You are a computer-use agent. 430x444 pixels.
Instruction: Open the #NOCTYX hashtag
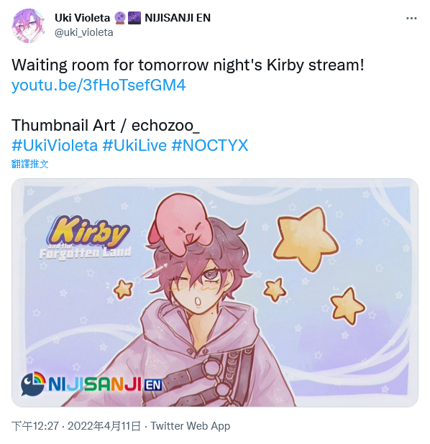tap(210, 146)
